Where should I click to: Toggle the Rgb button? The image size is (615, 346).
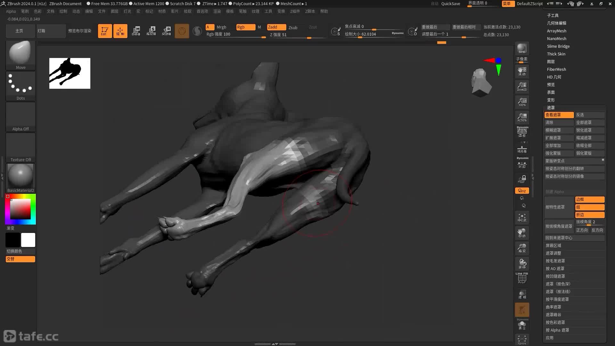pos(246,27)
